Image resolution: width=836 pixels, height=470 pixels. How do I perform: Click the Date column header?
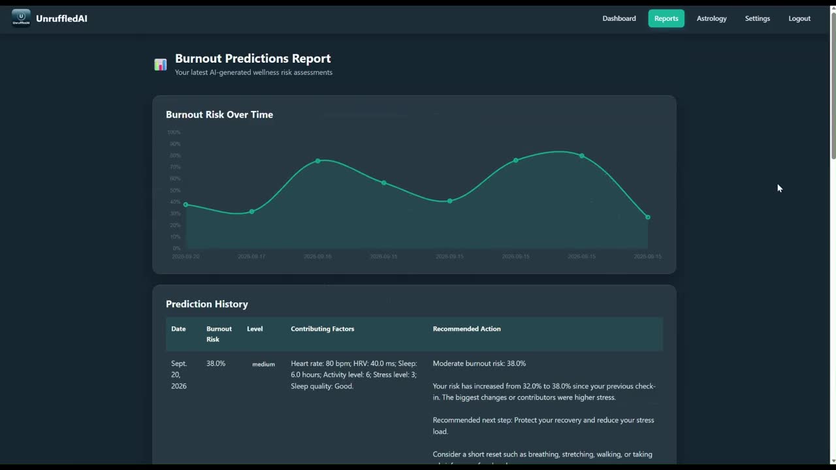tap(178, 329)
